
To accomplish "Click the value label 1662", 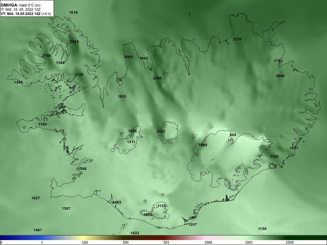I will (144, 58).
